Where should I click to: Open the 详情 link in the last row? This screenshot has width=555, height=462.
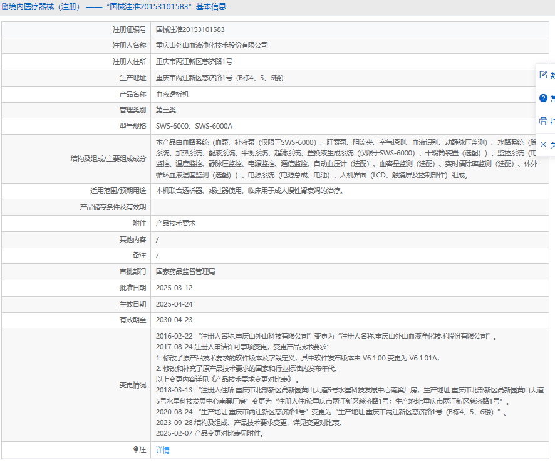click(x=162, y=450)
